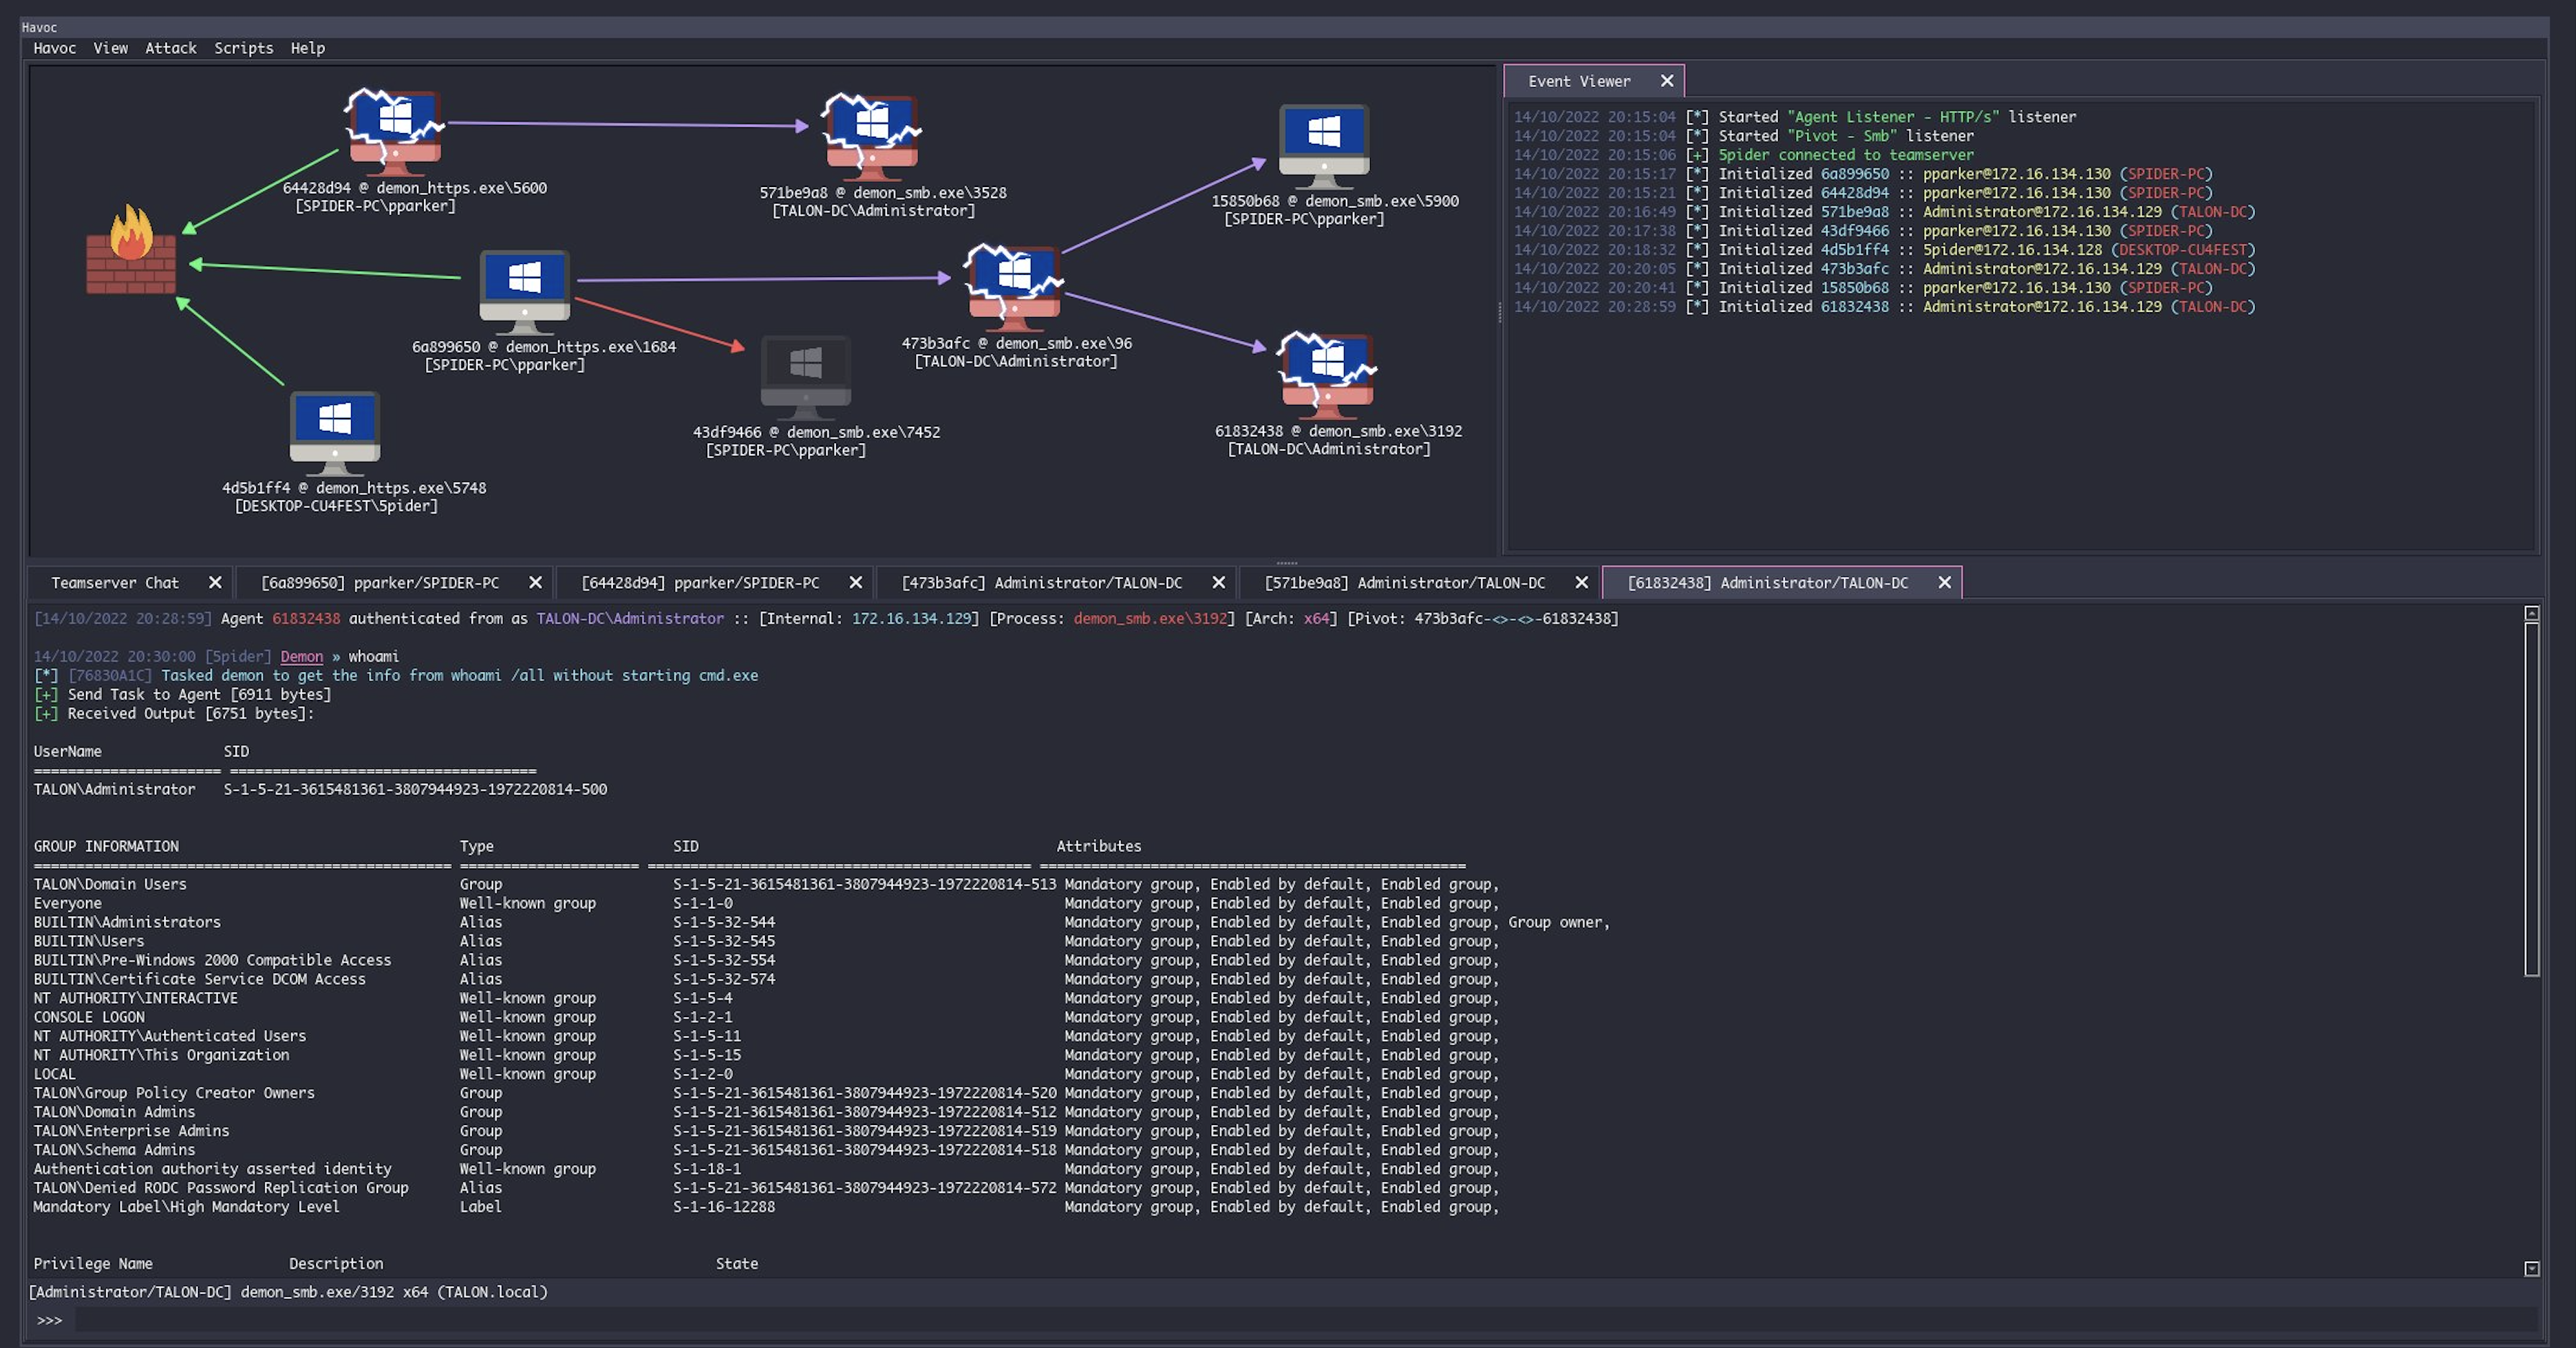Open the View menu
Viewport: 2576px width, 1348px height.
coord(110,48)
